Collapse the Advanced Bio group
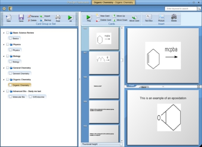Screen dimensions: 202x147 pos(4,91)
